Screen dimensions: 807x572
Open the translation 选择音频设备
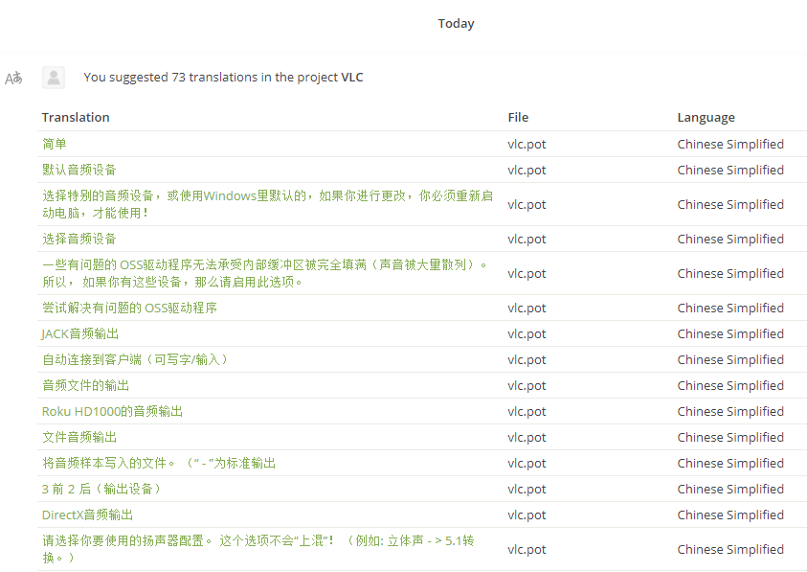[79, 240]
